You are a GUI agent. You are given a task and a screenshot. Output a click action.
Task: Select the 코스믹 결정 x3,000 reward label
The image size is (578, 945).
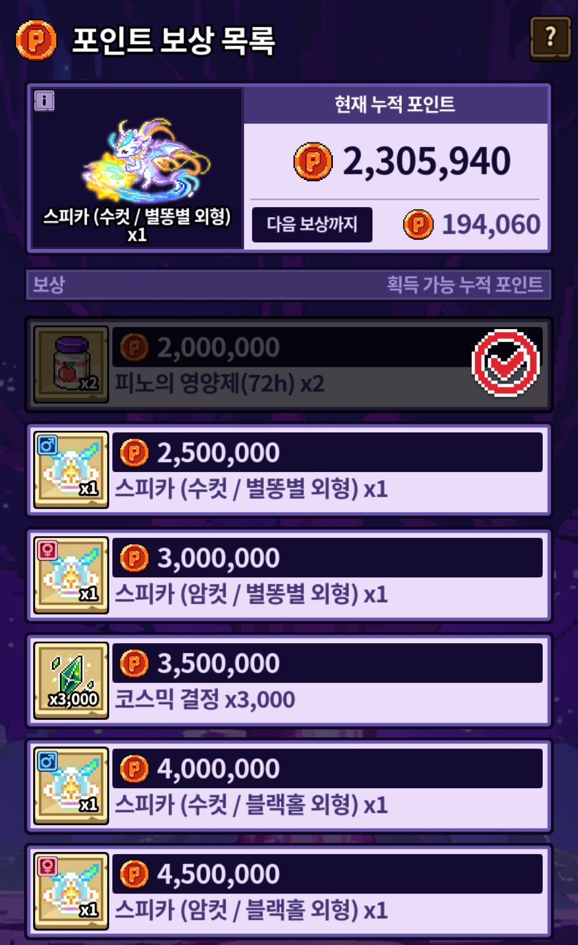(x=205, y=699)
